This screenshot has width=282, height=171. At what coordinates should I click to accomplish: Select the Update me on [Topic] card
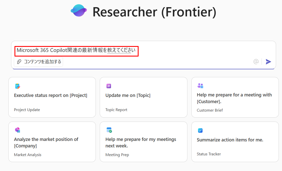pyautogui.click(x=143, y=97)
